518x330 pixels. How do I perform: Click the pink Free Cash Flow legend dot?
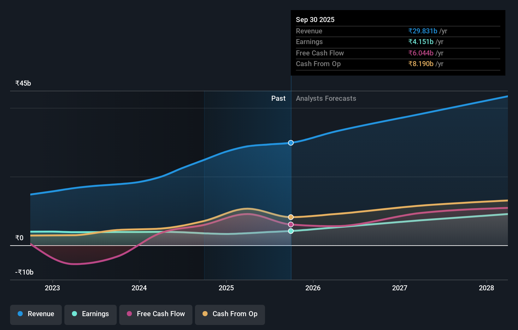click(x=129, y=314)
